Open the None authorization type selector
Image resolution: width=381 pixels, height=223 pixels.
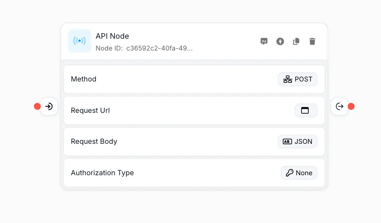click(299, 173)
